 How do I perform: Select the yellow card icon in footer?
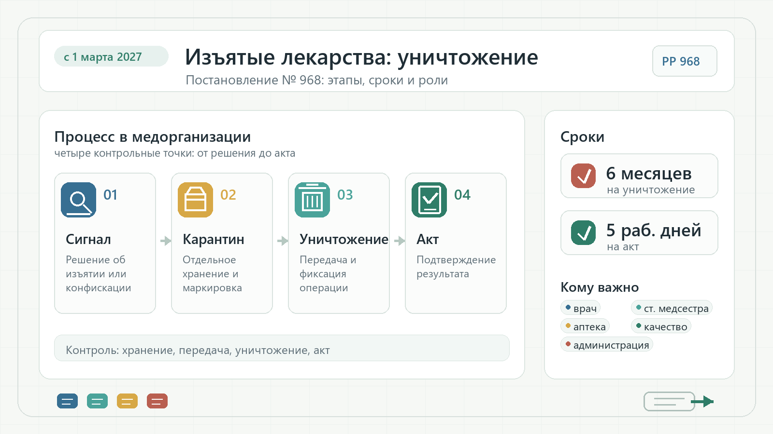(127, 401)
